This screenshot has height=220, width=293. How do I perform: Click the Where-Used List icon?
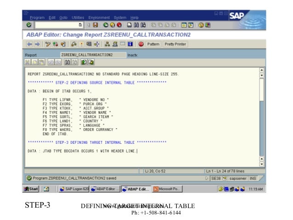tap(96, 44)
